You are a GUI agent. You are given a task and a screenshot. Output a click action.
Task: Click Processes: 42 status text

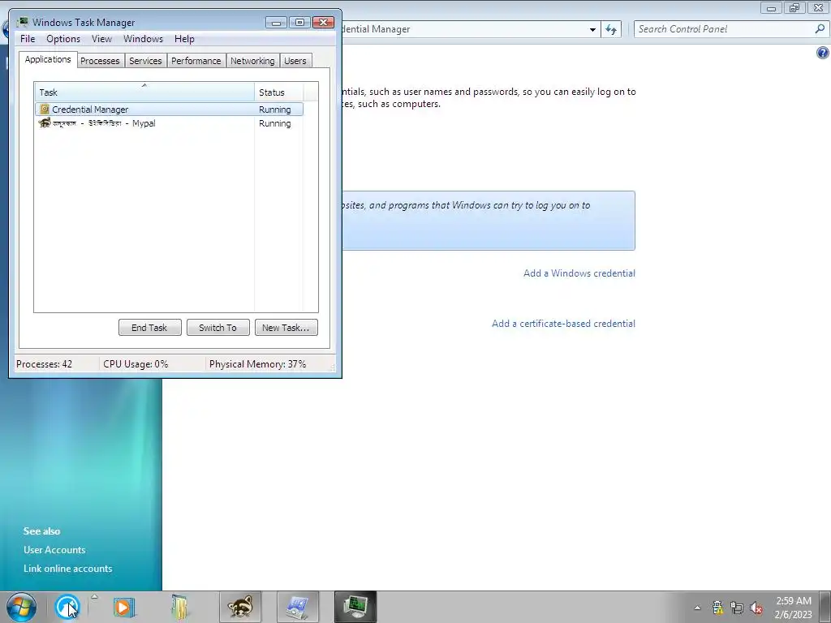[44, 364]
